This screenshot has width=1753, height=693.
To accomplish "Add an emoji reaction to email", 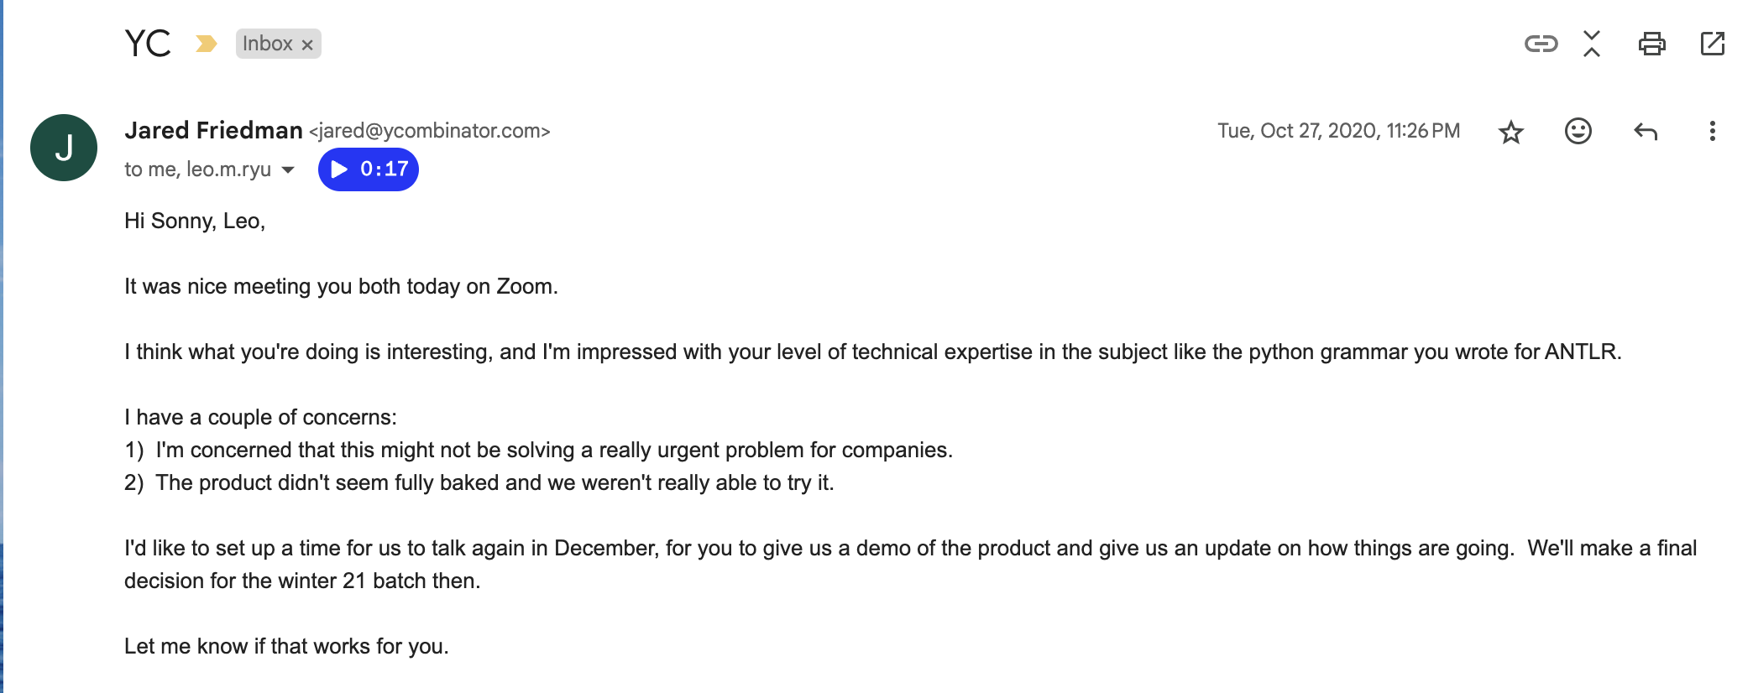I will pyautogui.click(x=1578, y=131).
